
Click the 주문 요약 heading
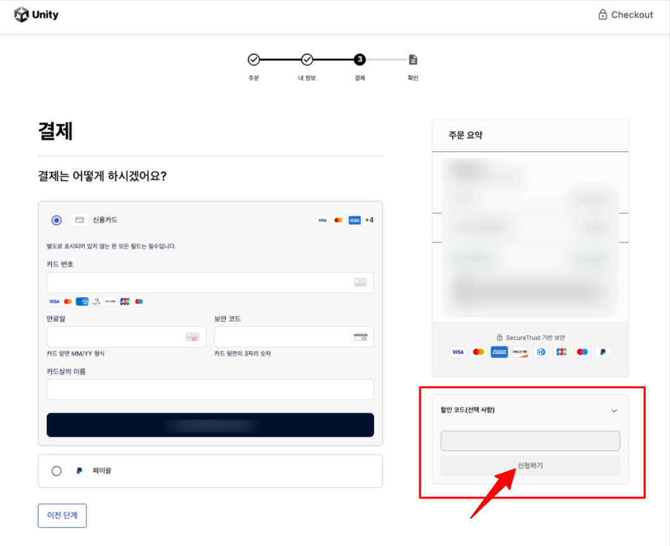[x=465, y=135]
